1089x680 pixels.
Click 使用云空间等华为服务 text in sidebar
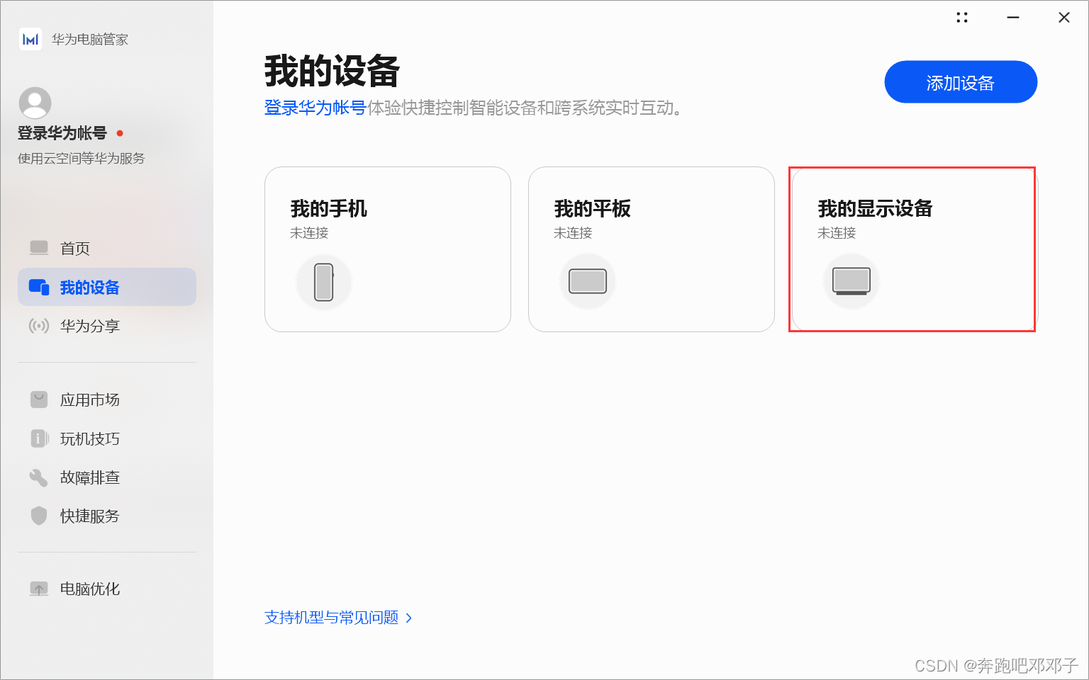(x=82, y=159)
